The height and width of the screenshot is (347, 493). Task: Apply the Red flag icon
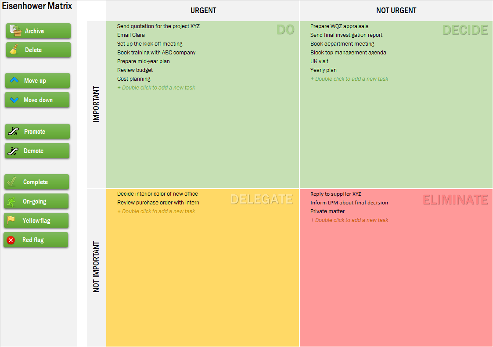point(12,240)
